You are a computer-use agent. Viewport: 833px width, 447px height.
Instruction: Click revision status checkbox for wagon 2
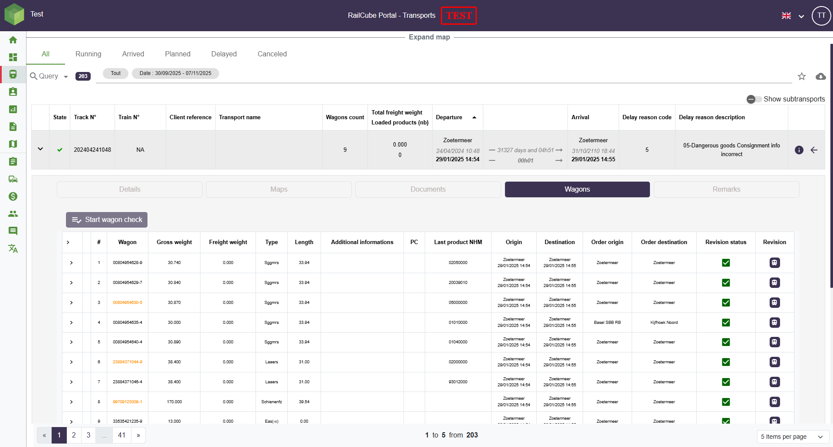[725, 283]
